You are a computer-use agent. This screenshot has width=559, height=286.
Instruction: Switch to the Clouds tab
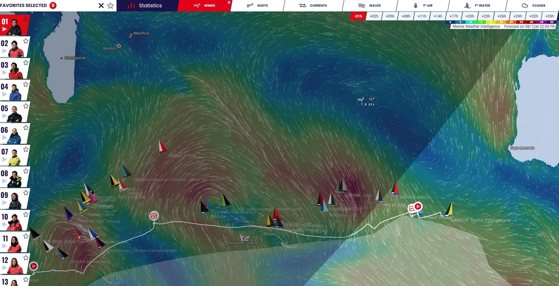coord(533,6)
